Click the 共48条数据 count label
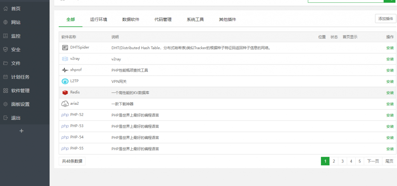Image resolution: width=397 pixels, height=186 pixels. point(72,161)
